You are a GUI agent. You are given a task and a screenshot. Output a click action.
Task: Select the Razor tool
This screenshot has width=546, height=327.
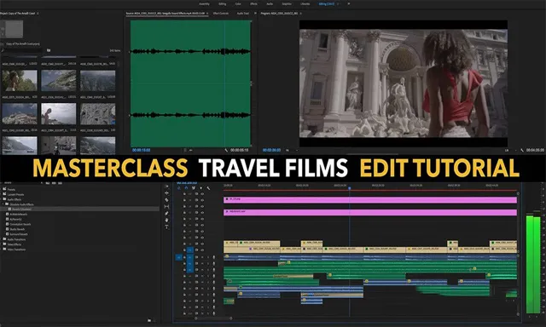166,200
